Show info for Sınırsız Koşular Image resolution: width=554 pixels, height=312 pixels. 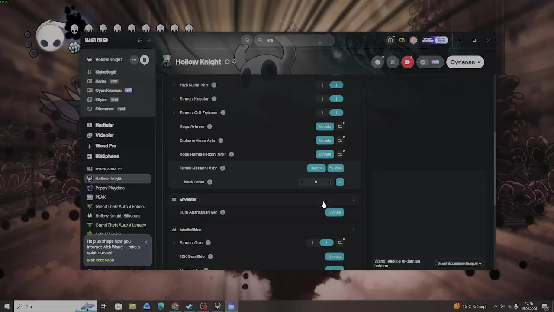pyautogui.click(x=214, y=99)
